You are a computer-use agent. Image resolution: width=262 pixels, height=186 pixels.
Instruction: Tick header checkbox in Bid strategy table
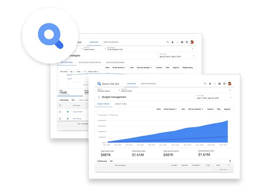click(x=60, y=105)
